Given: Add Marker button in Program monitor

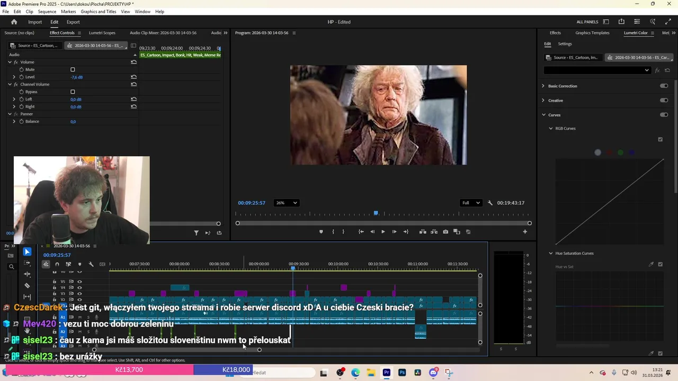Looking at the screenshot, I should 321,232.
